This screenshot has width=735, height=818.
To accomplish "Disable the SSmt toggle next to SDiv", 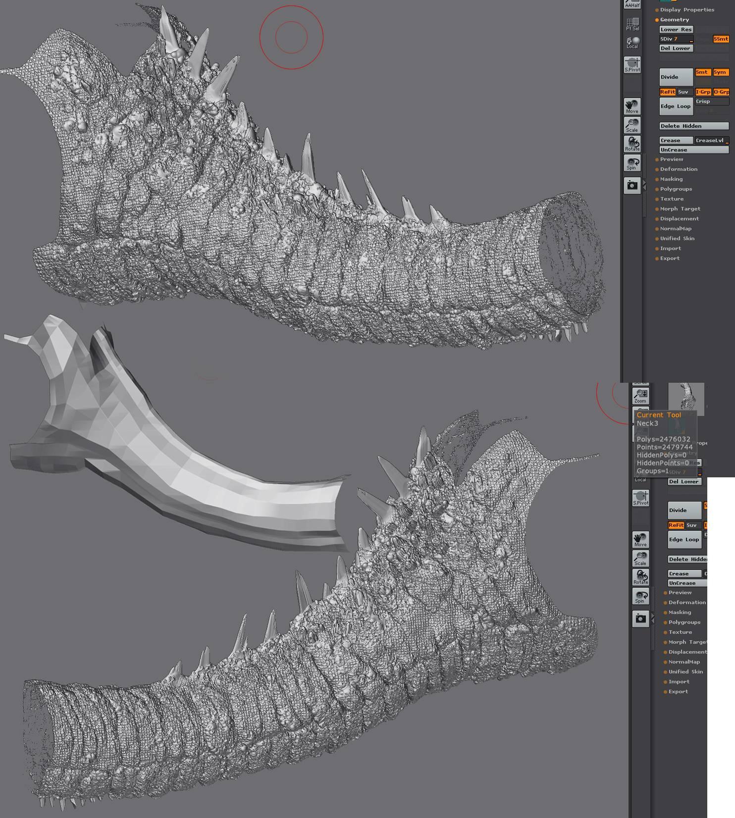I will 721,39.
